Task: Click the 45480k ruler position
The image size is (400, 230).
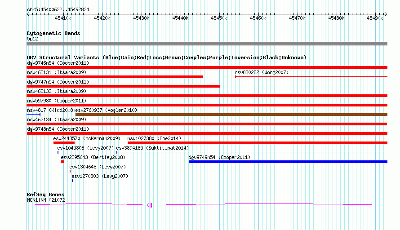Action: (336, 18)
